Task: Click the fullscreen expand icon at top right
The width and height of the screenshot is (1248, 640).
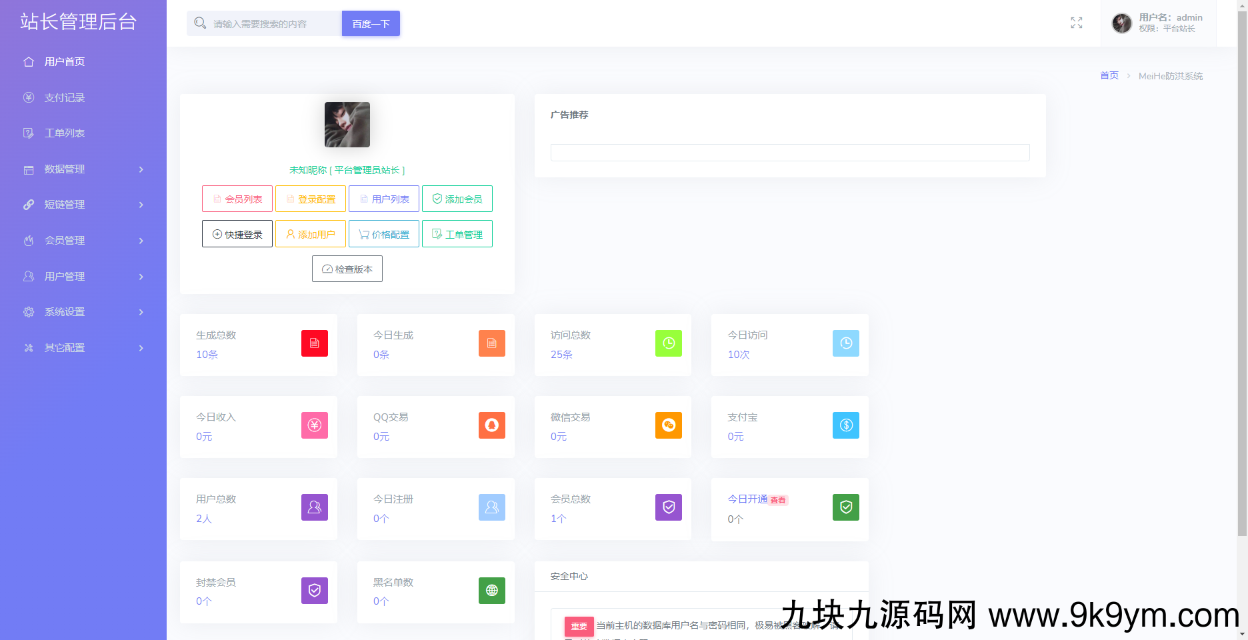Action: (x=1076, y=23)
